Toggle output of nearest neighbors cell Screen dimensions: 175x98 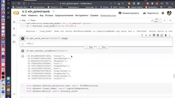[23, 56]
